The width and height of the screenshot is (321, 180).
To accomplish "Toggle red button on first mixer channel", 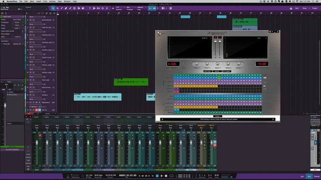I will (40, 135).
